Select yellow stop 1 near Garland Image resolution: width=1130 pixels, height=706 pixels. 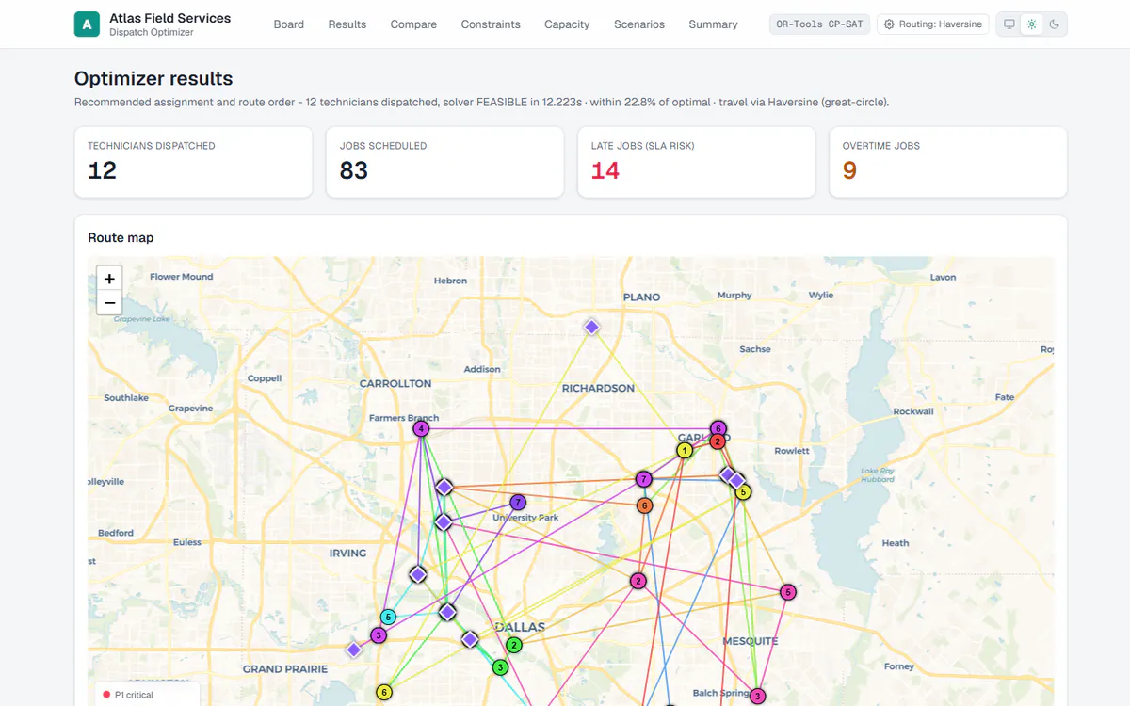click(x=685, y=451)
